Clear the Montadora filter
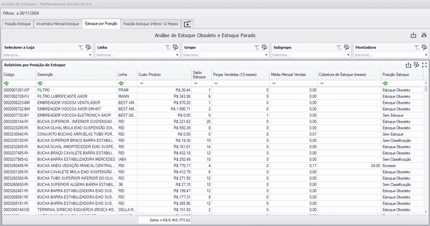The width and height of the screenshot is (430, 226). pyautogui.click(x=416, y=47)
